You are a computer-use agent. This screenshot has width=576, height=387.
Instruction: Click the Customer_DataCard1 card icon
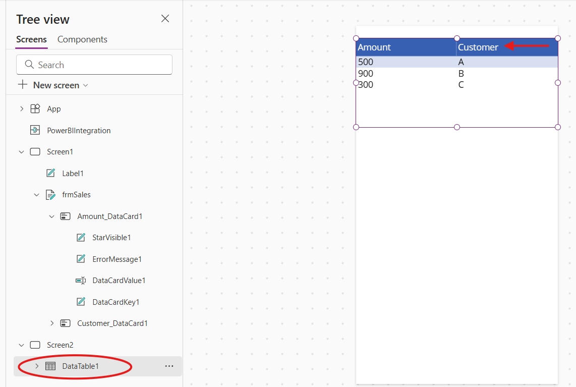pos(66,323)
